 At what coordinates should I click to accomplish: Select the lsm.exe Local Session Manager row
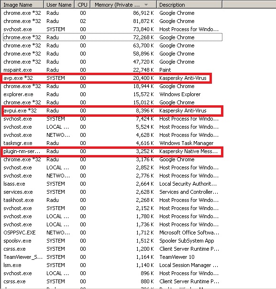(111, 265)
